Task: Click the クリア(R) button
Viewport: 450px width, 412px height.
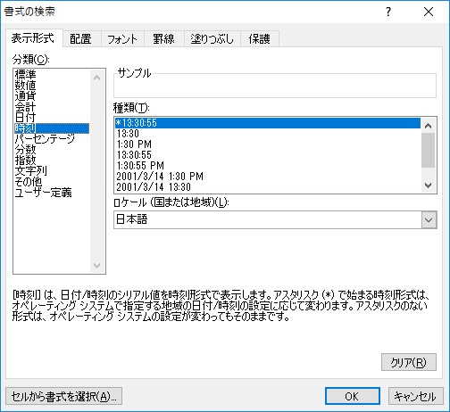Action: 409,362
